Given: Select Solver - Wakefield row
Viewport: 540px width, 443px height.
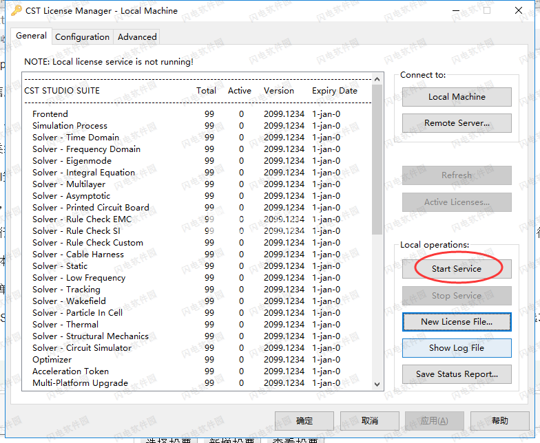Looking at the screenshot, I should coord(186,301).
